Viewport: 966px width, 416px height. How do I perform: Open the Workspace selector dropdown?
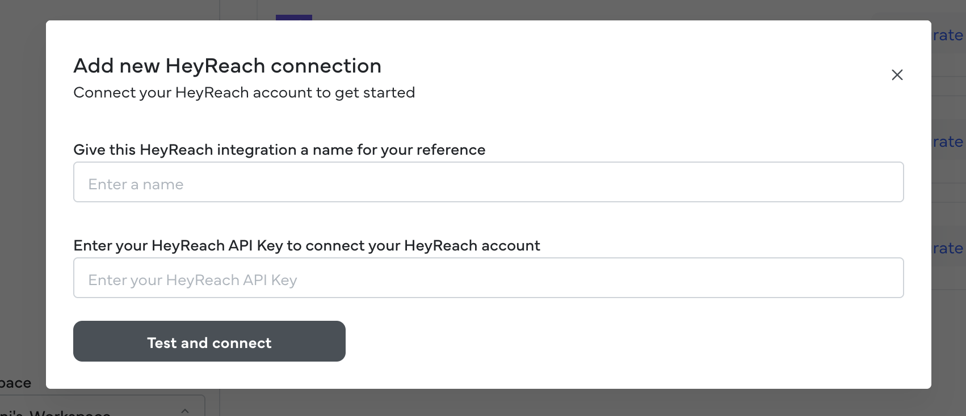[x=102, y=409]
